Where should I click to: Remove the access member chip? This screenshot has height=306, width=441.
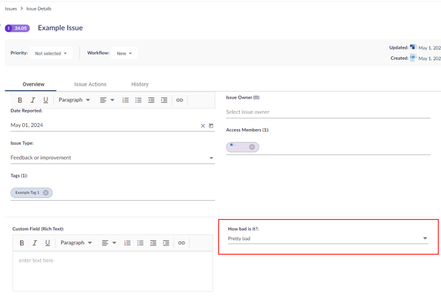tap(252, 147)
